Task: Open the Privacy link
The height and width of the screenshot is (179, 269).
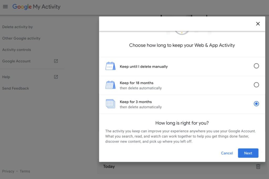Action: pyautogui.click(x=8, y=171)
